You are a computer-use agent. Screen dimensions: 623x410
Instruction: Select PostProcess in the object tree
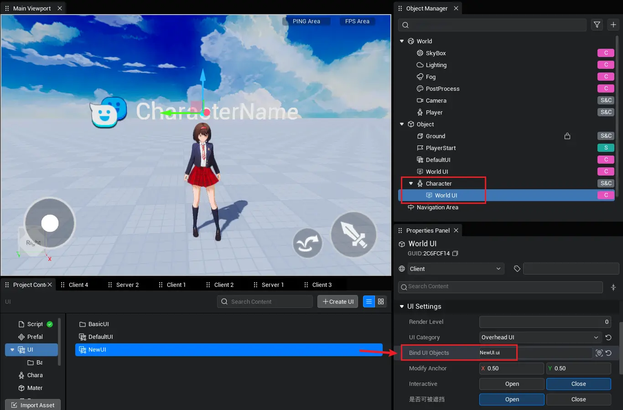click(x=442, y=88)
